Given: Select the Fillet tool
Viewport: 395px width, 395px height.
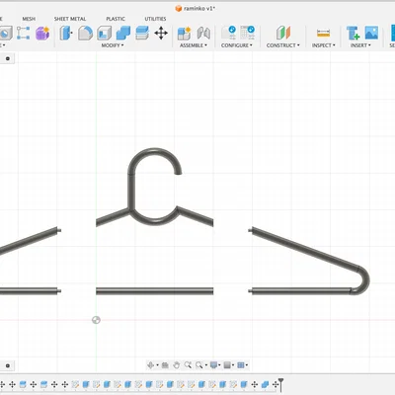Looking at the screenshot, I should pos(85,34).
